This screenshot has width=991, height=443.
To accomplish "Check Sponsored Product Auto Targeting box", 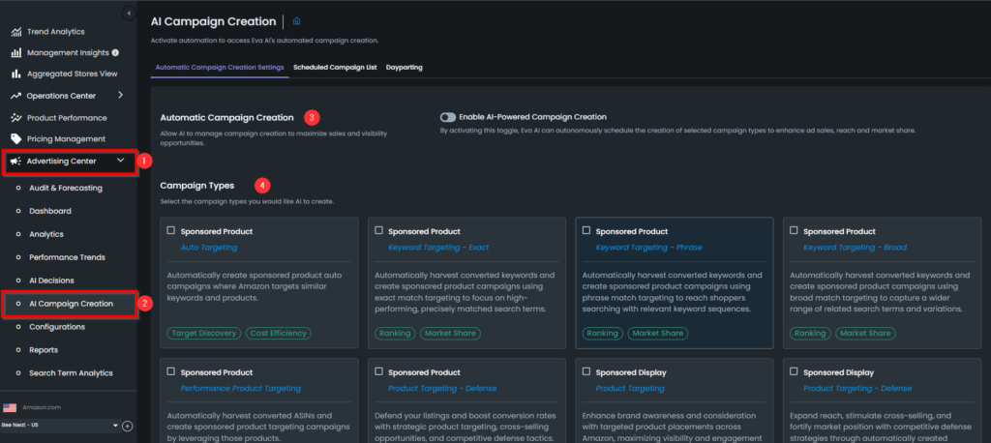I will [x=170, y=230].
